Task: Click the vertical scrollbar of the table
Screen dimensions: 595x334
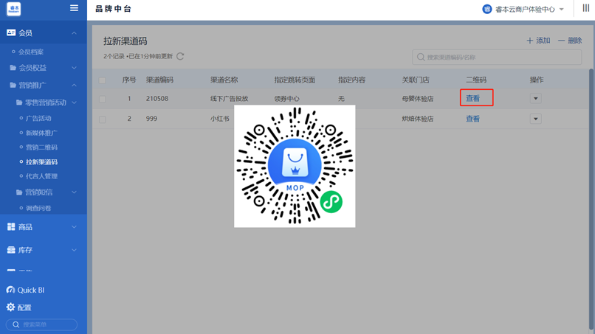Action: pyautogui.click(x=591, y=199)
